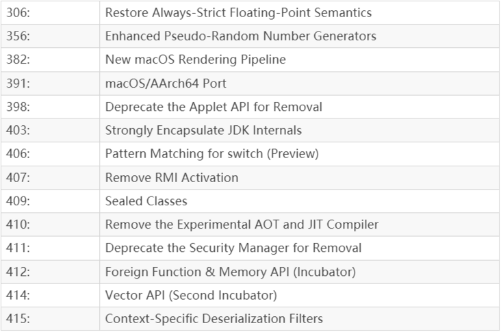Viewport: 501px width, 332px height.
Task: Click the 'macOS/AArch64 Port' entry
Action: tap(166, 84)
